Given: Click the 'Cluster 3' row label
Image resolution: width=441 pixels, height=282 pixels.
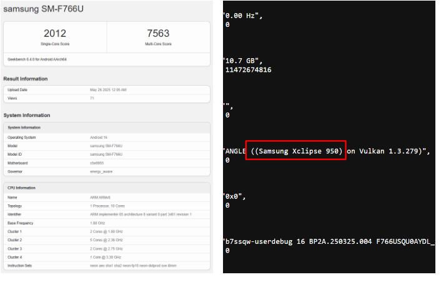Looking at the screenshot, I should pyautogui.click(x=14, y=249).
